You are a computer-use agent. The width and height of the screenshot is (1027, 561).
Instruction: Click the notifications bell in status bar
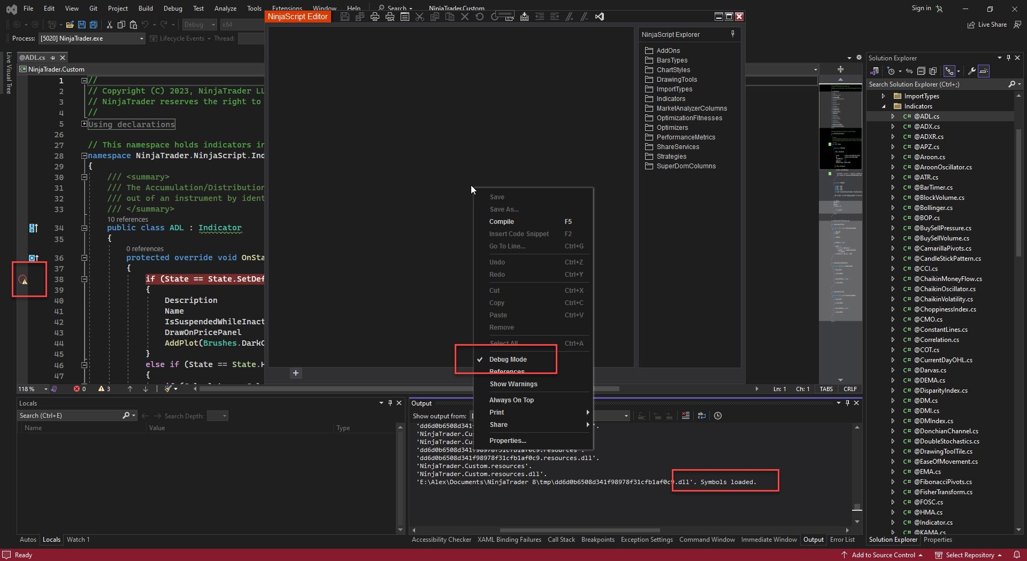[x=1017, y=555]
